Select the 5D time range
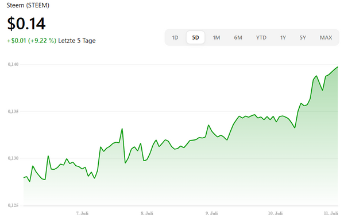The height and width of the screenshot is (218, 344). (x=195, y=38)
